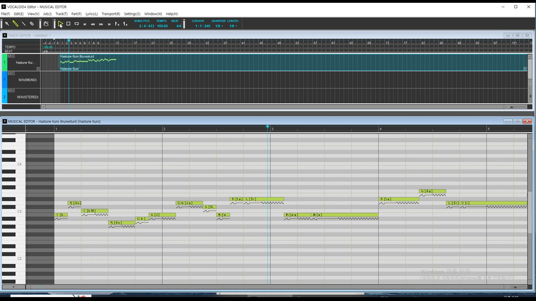Toggle loop repeat playback
Image resolution: width=536 pixels, height=301 pixels.
76,24
